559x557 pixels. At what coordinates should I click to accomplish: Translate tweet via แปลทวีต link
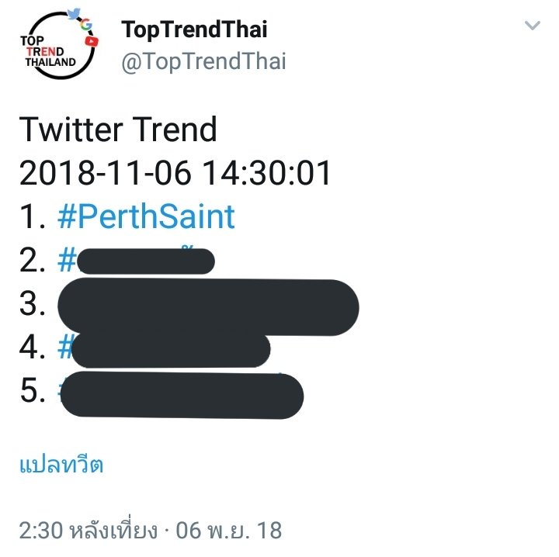point(61,465)
